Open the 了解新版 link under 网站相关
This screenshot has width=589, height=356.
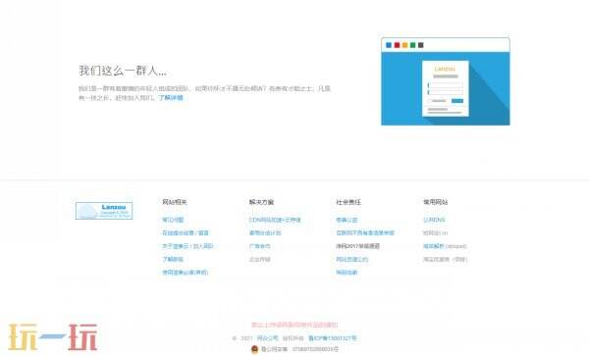173,259
